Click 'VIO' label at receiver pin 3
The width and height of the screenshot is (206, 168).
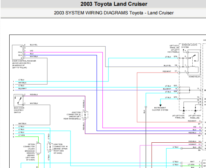[x=31, y=51]
